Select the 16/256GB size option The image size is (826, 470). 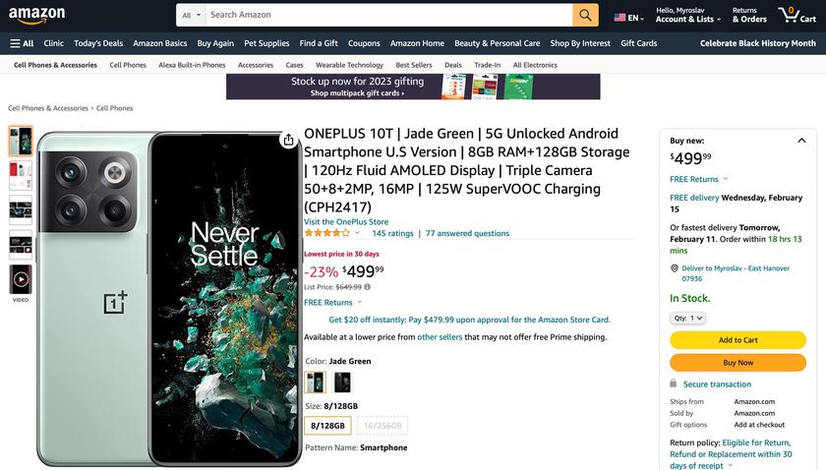[383, 425]
